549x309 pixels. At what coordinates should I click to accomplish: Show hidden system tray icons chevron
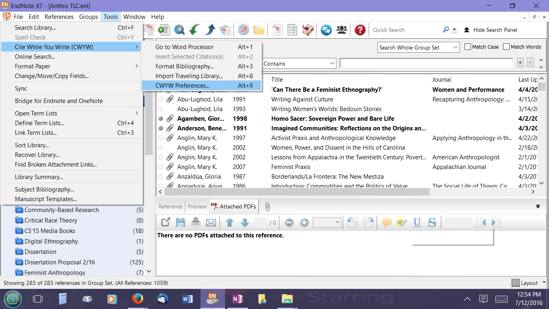(467, 299)
